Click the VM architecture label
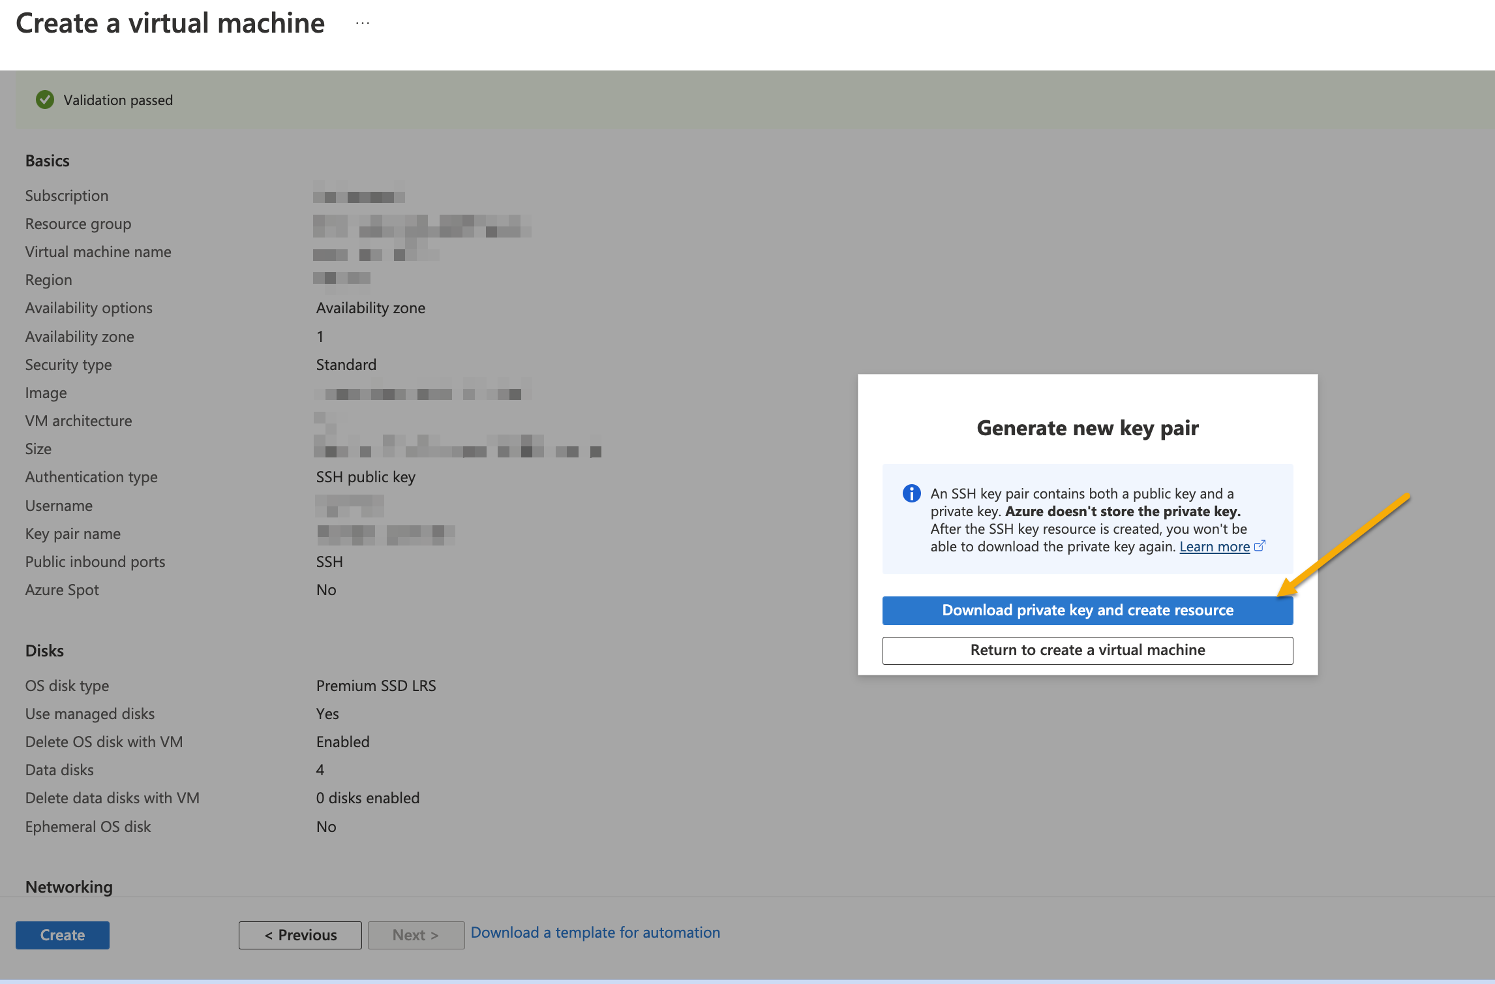The image size is (1495, 984). click(79, 421)
